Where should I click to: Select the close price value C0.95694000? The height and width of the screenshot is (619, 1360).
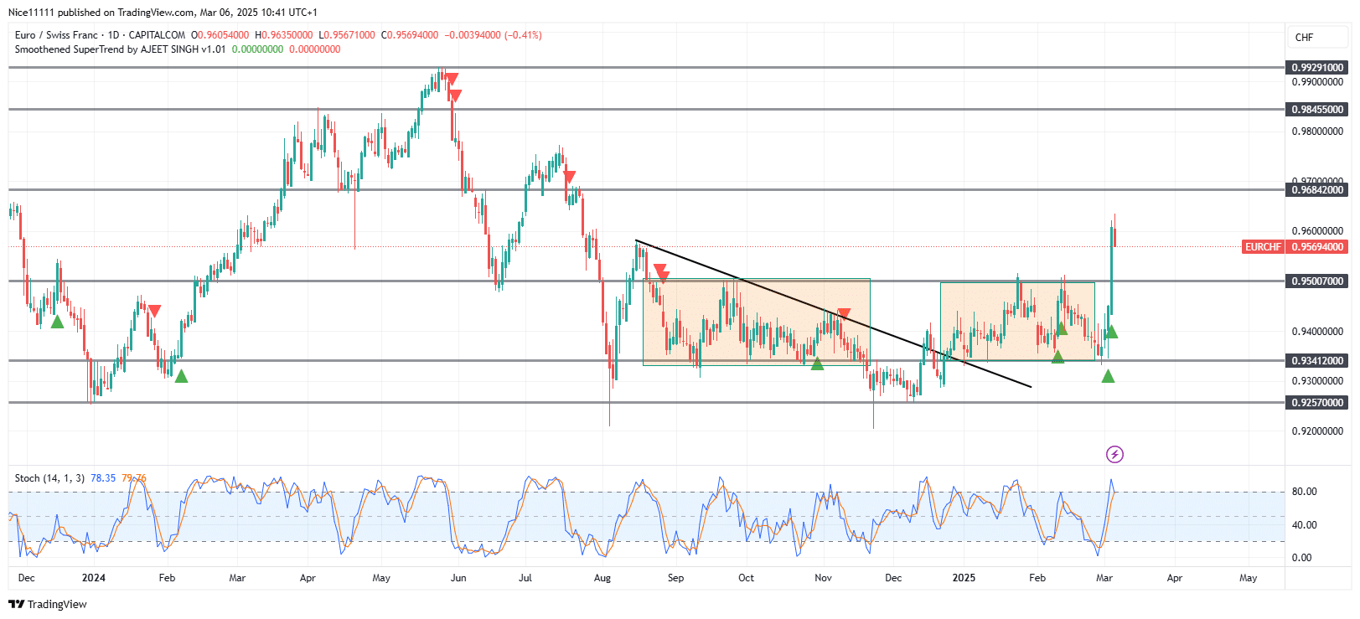(410, 35)
